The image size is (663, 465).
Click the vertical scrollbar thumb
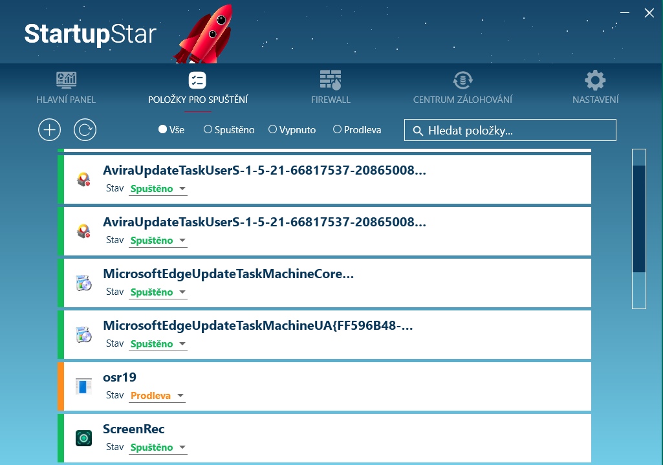tap(639, 219)
